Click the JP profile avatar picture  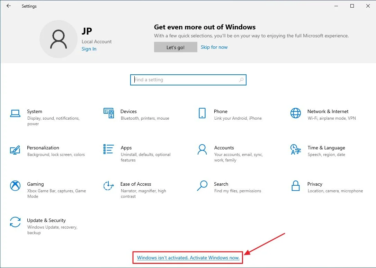click(x=58, y=39)
